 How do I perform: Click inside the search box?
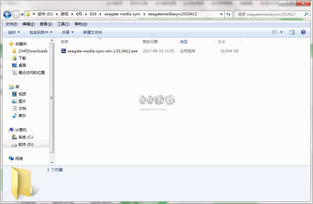269,14
